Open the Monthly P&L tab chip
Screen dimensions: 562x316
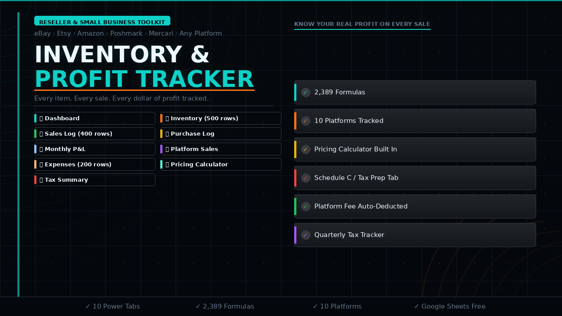pyautogui.click(x=95, y=149)
